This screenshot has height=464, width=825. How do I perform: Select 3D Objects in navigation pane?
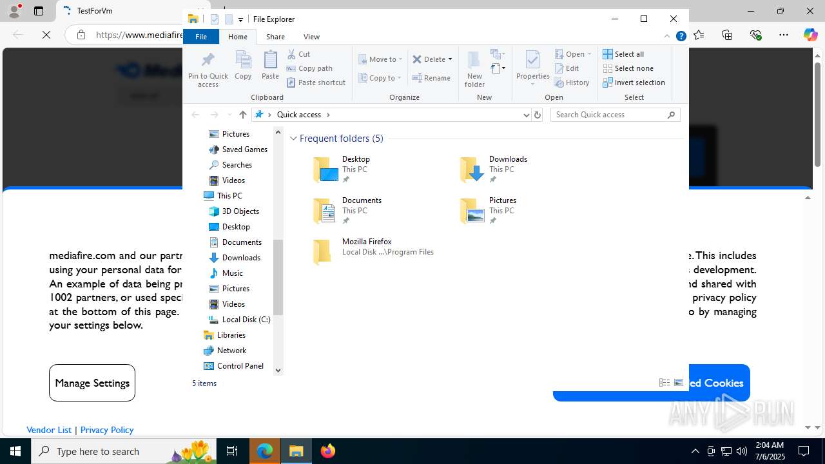233,211
